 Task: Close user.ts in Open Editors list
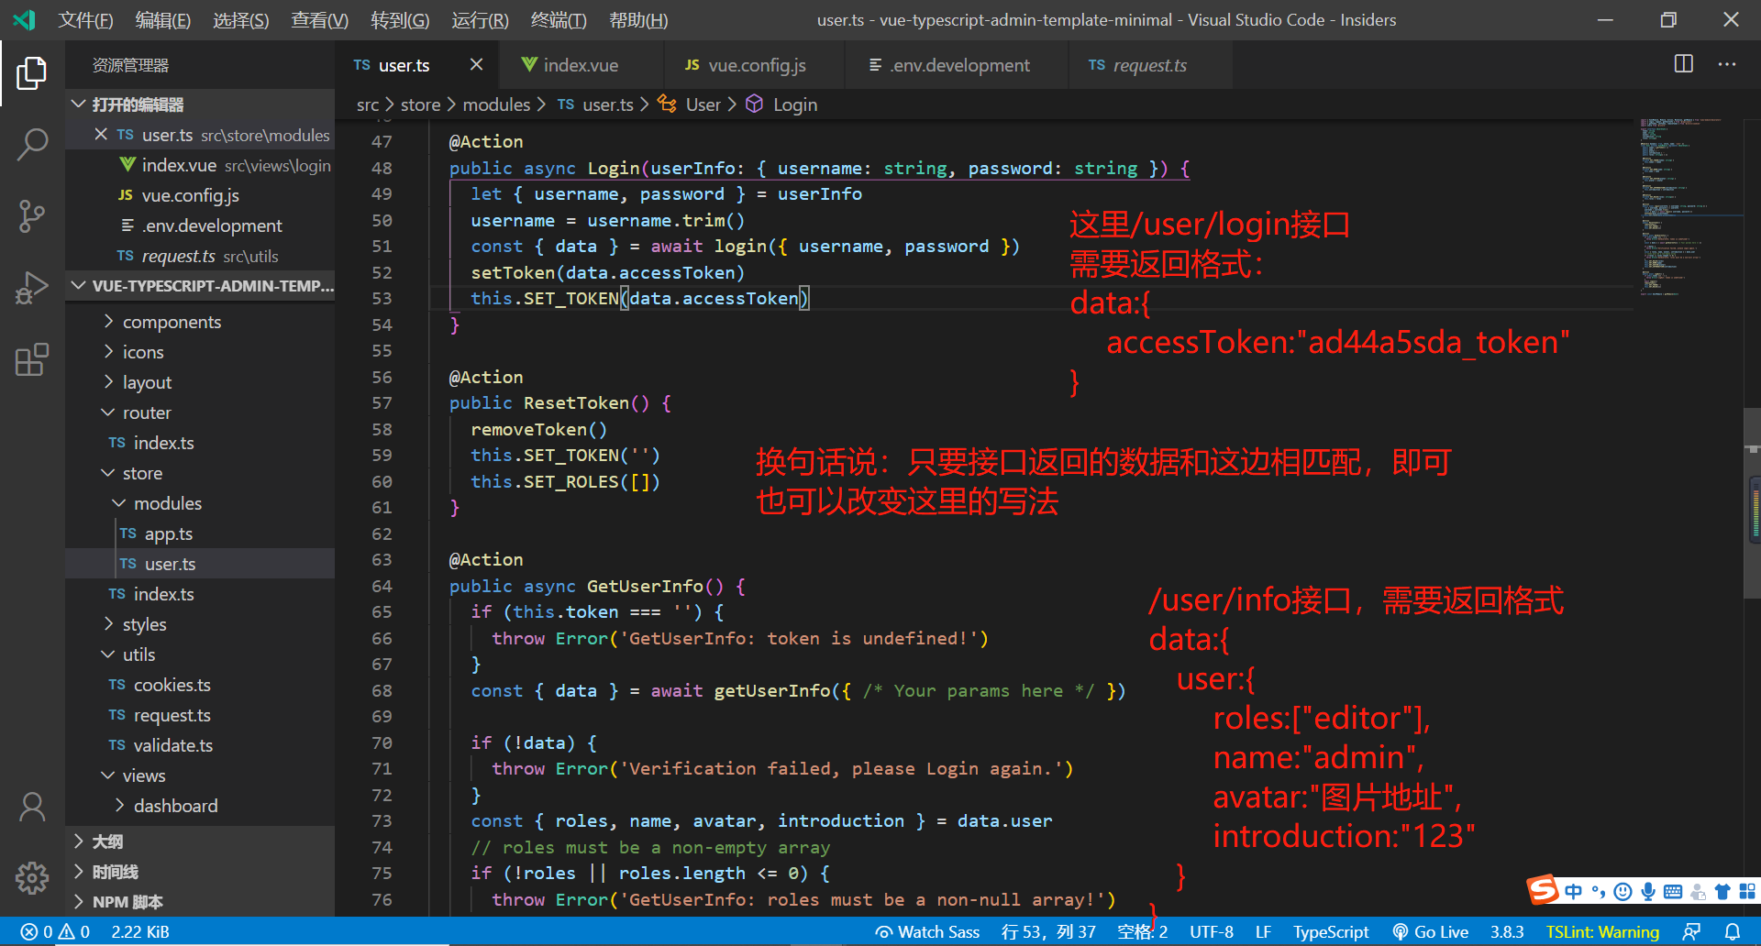pos(101,135)
